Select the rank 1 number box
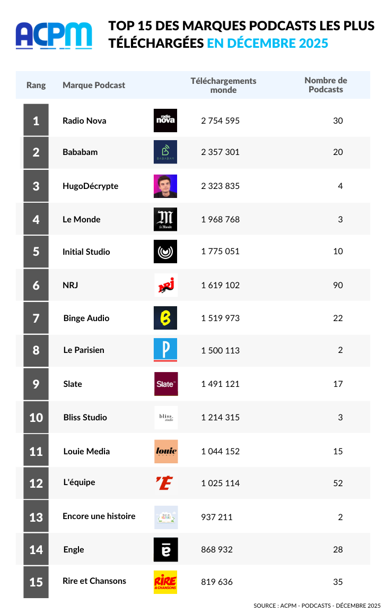Image resolution: width=386 pixels, height=613 pixels. [36, 120]
